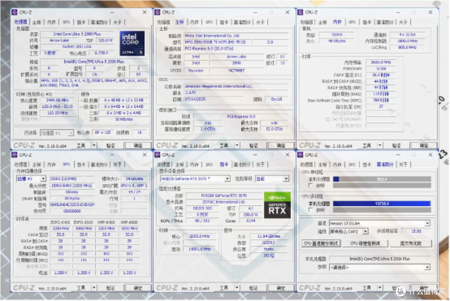450x301 pixels.
Task: Click the 14001.0 MHz graphics memory clock value
Action: tap(200, 249)
